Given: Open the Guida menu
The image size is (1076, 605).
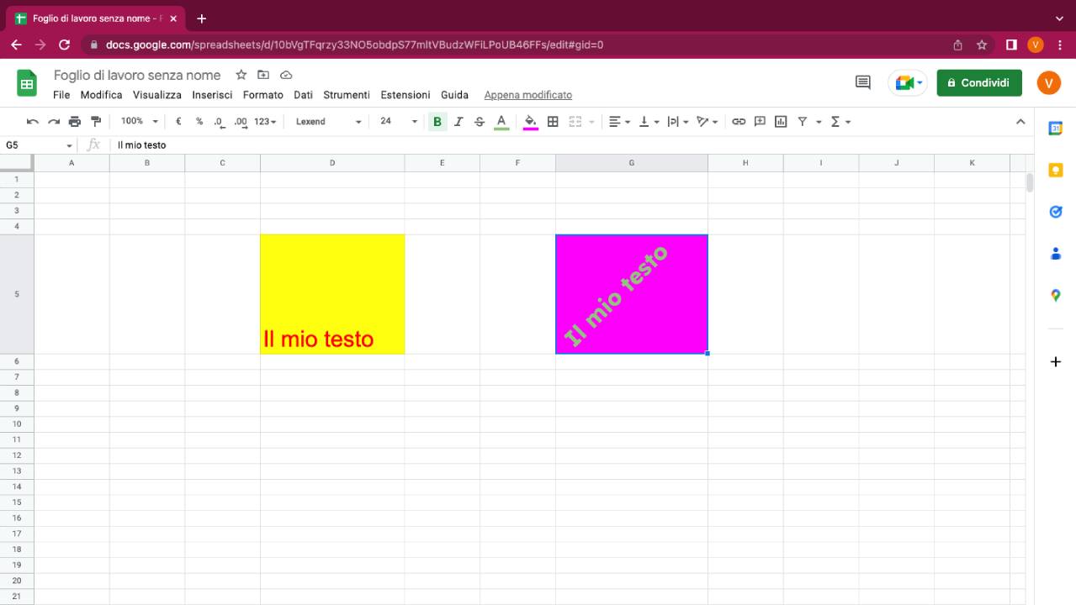Looking at the screenshot, I should point(454,95).
